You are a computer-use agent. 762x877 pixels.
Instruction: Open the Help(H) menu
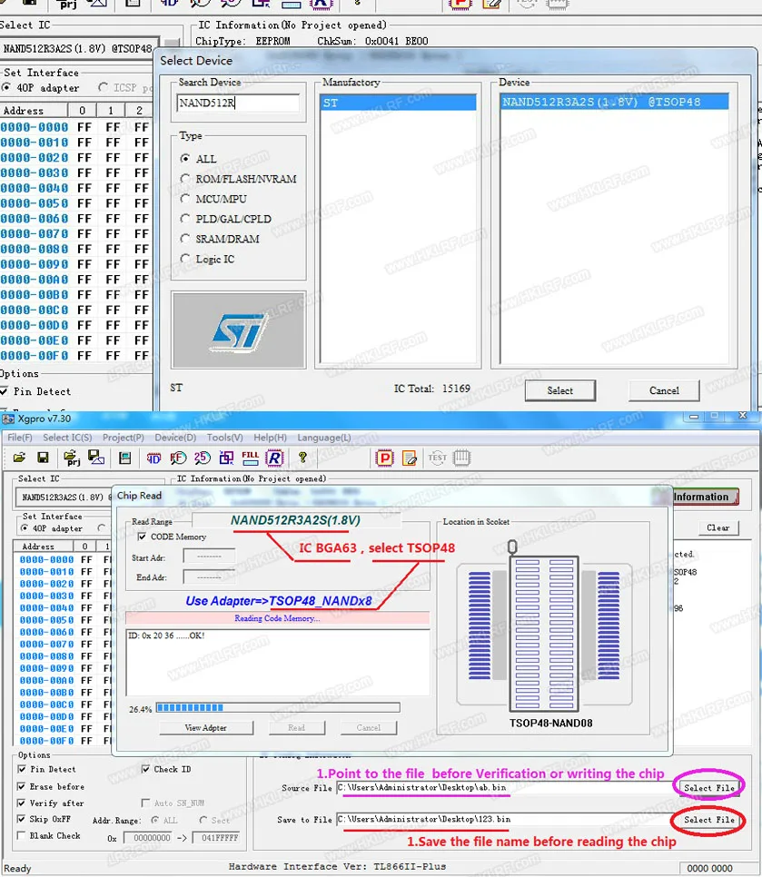271,438
